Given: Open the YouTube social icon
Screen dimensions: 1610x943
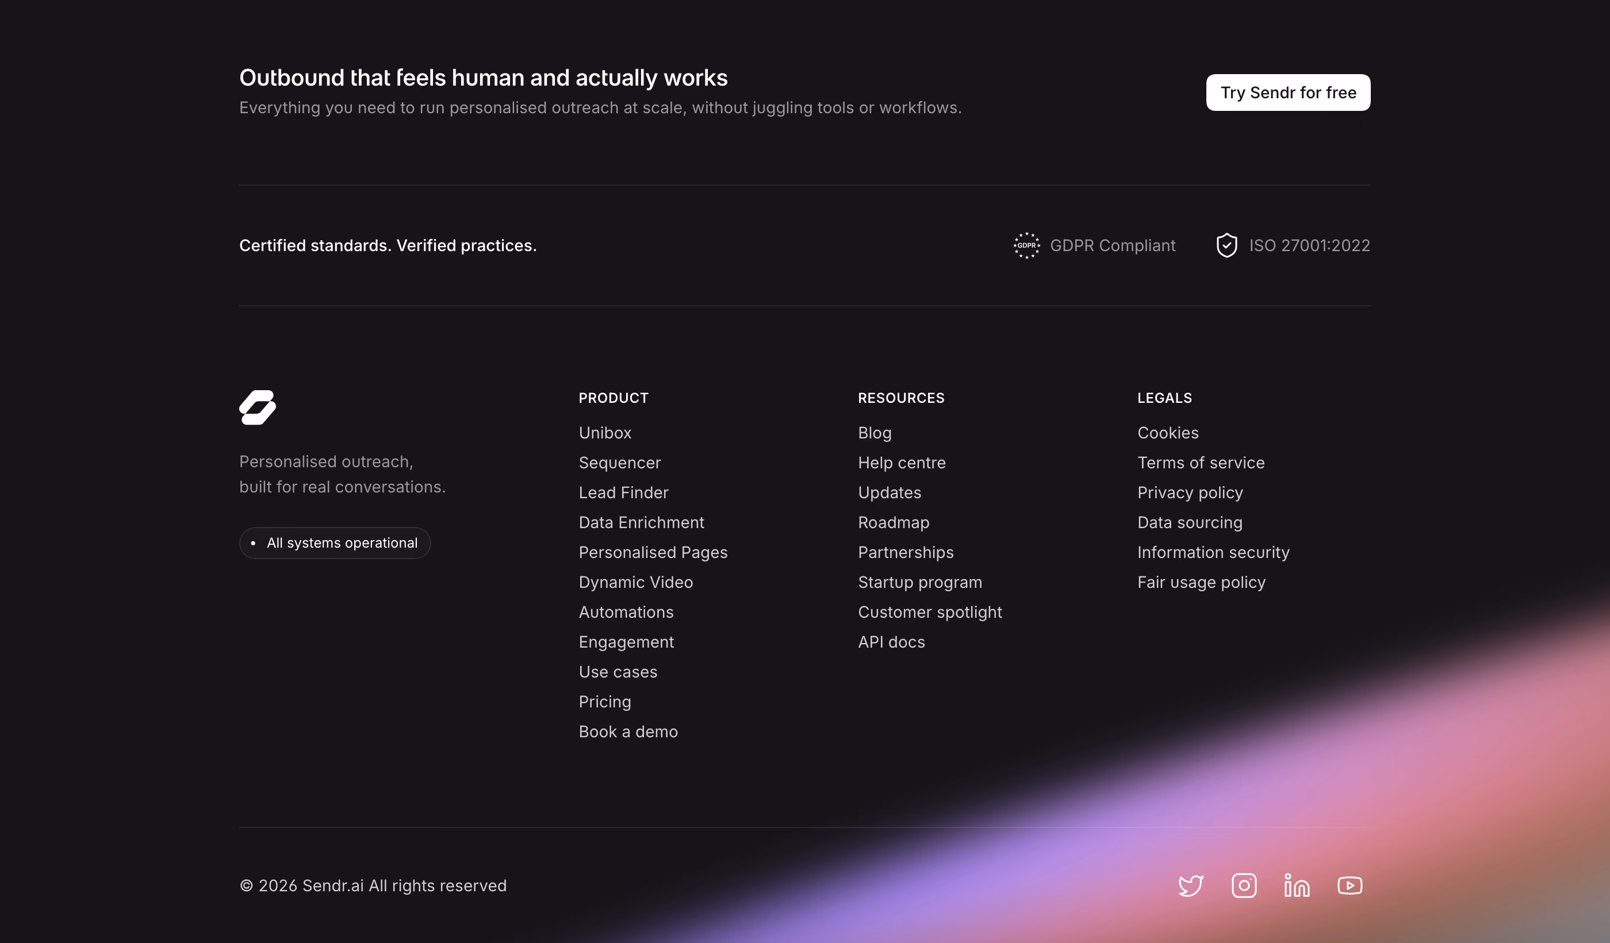Looking at the screenshot, I should 1350,886.
